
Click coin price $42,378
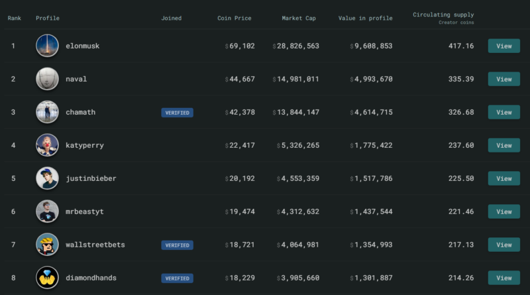240,112
